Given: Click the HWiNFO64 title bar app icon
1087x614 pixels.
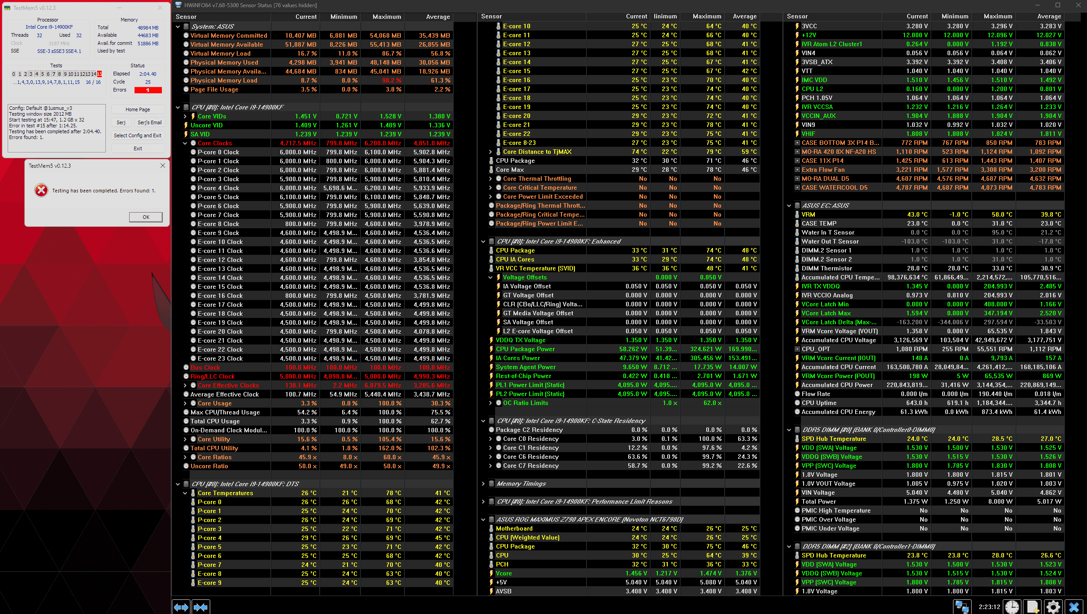Looking at the screenshot, I should [x=178, y=5].
